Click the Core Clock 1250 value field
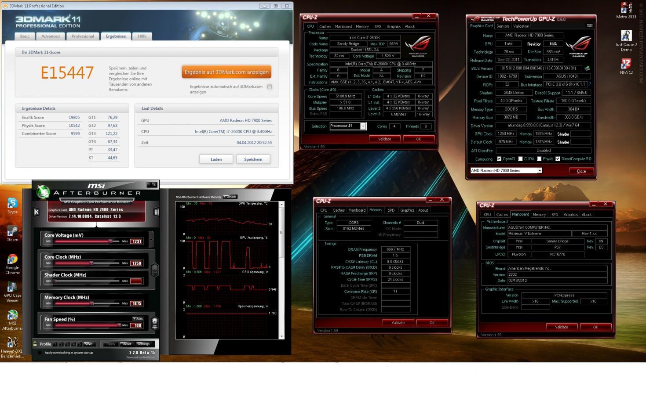The height and width of the screenshot is (411, 646). (x=136, y=263)
